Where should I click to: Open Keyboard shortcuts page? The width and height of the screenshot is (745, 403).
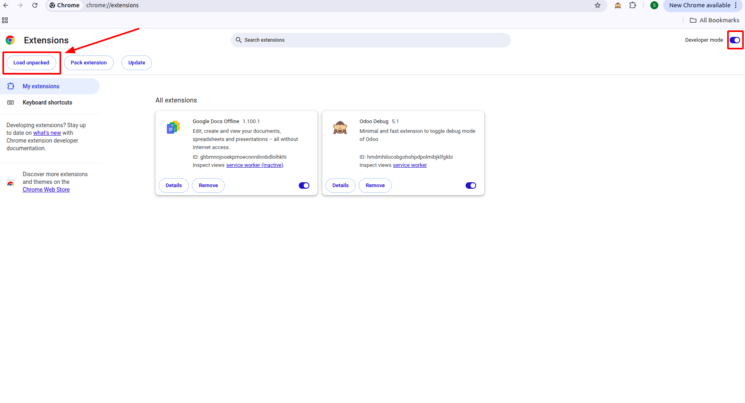point(47,102)
